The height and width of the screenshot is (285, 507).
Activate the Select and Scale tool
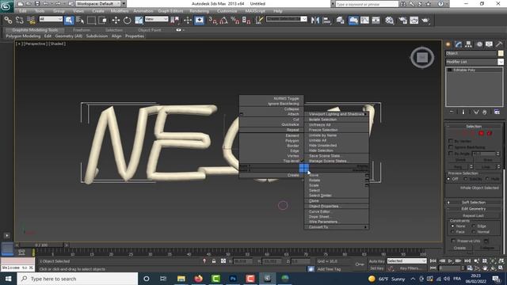pyautogui.click(x=139, y=21)
